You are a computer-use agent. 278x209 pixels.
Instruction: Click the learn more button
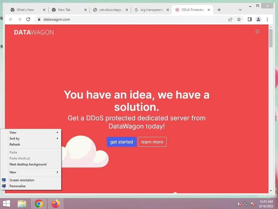coord(152,142)
